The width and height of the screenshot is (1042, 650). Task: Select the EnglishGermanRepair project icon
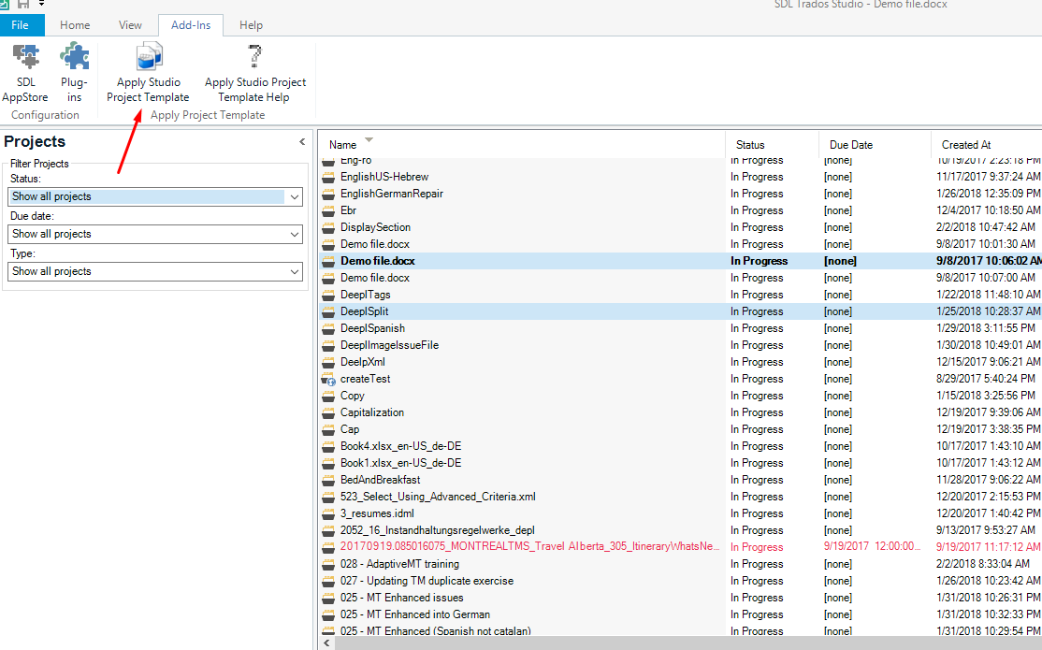coord(328,195)
